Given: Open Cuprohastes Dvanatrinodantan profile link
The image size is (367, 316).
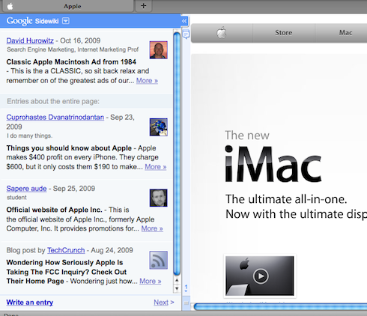Looking at the screenshot, I should pos(55,117).
